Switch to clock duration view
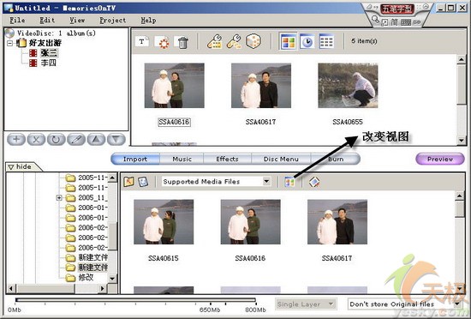 [307, 41]
